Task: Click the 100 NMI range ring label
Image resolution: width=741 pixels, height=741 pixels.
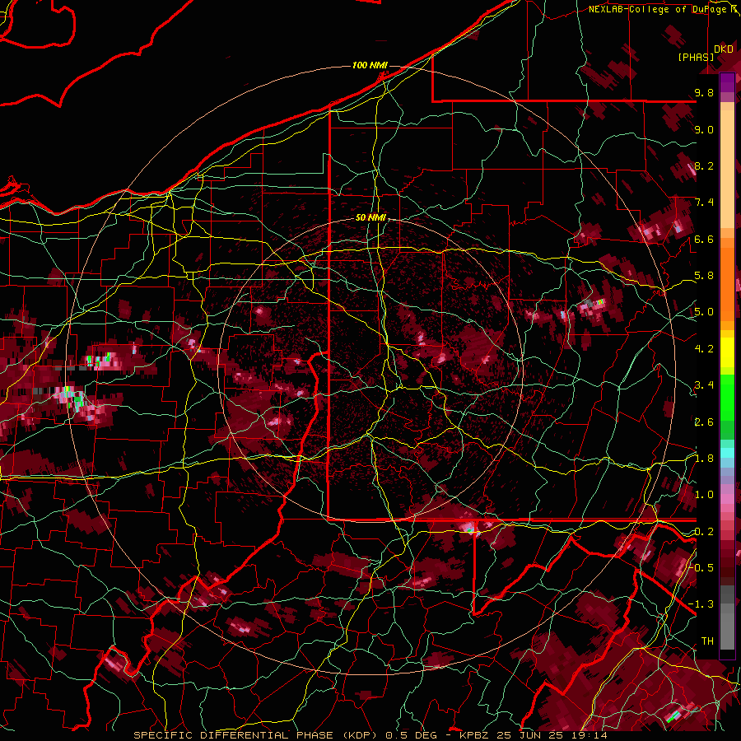Action: tap(370, 65)
